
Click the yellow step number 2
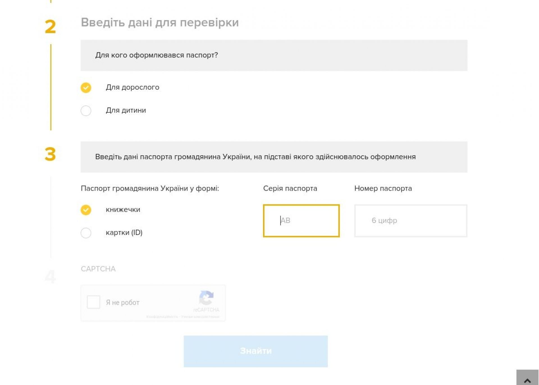51,27
